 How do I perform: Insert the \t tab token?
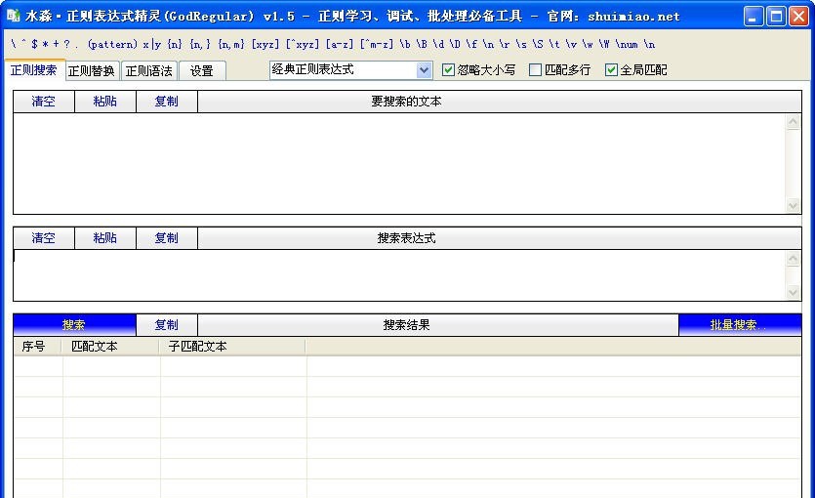(554, 44)
